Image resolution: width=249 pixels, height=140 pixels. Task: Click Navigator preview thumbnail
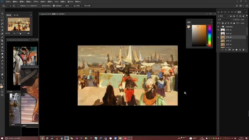pyautogui.click(x=19, y=24)
